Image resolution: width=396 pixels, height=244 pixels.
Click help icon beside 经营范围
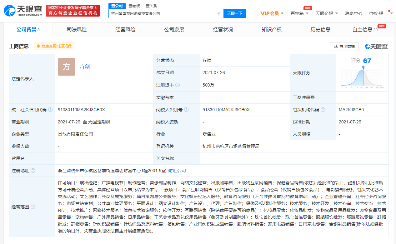tap(33, 207)
